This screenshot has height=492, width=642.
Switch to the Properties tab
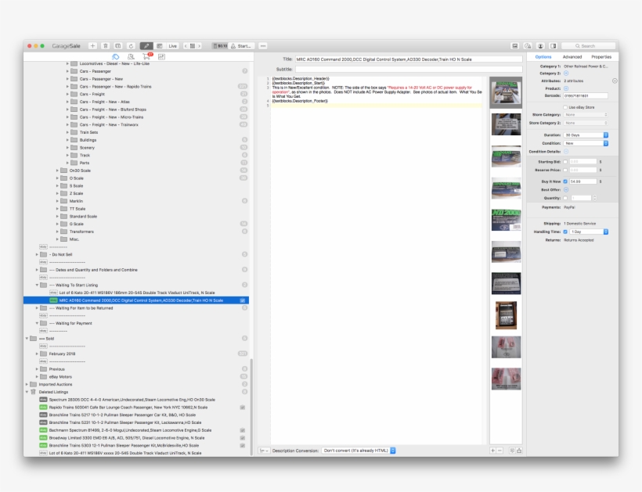602,56
